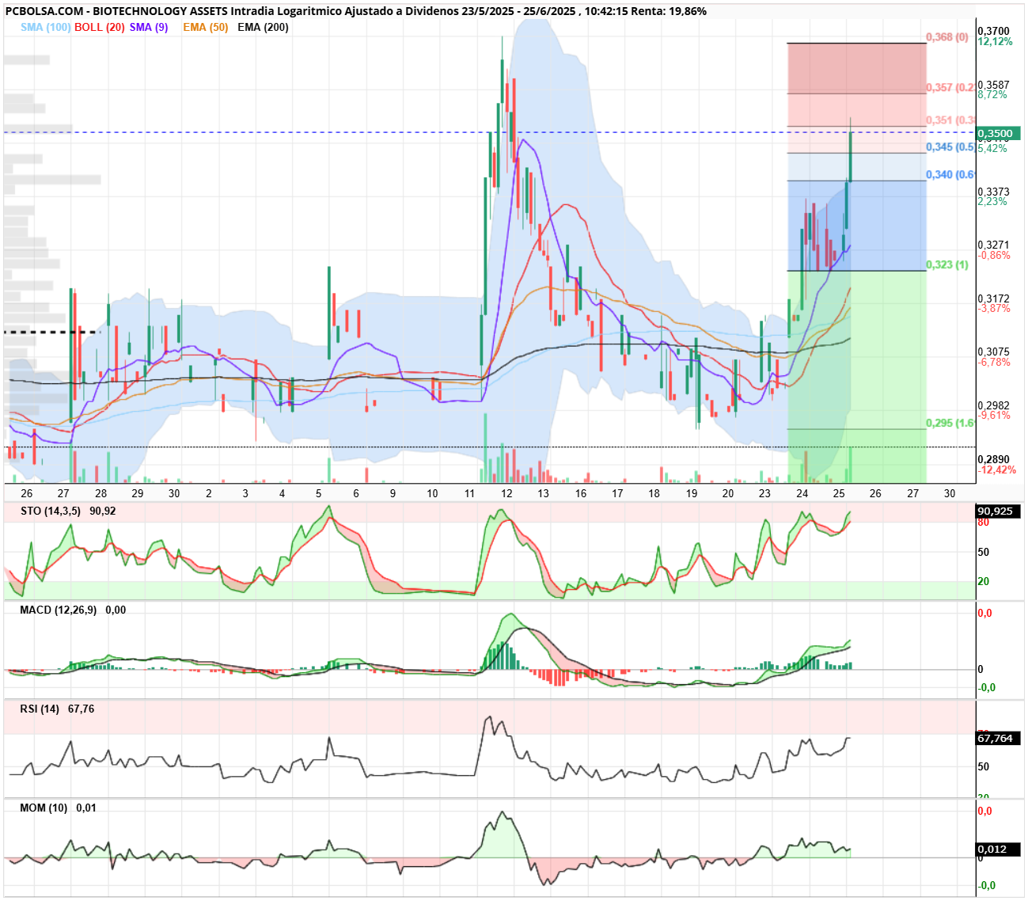Click date axis label 24
1028x901 pixels.
802,493
